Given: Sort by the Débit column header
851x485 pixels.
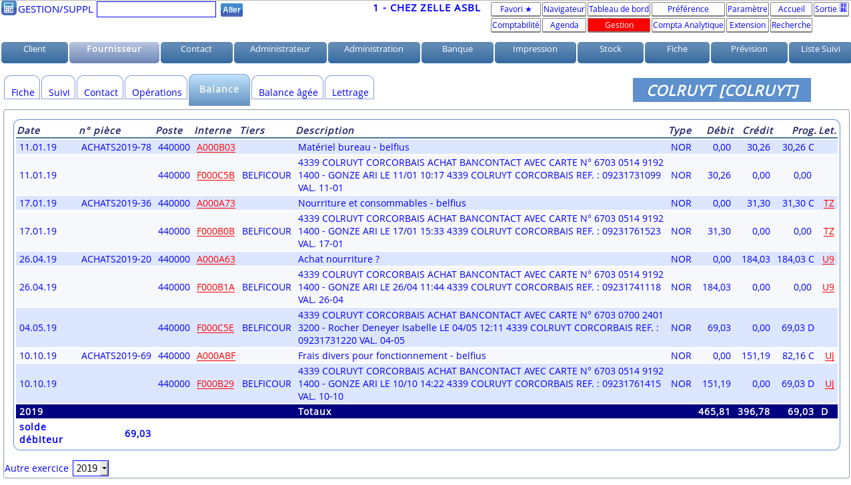Looking at the screenshot, I should click(720, 131).
